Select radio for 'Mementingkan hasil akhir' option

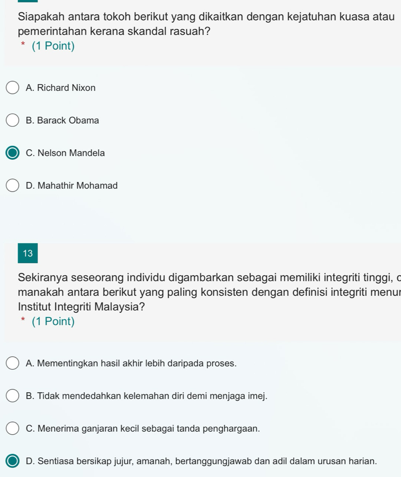pyautogui.click(x=13, y=363)
